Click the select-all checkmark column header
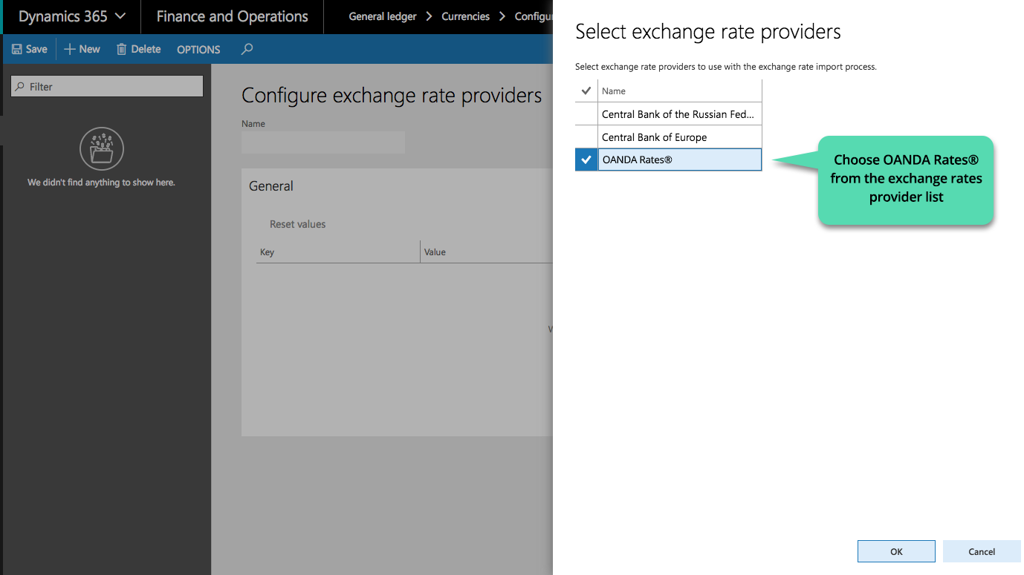 click(x=586, y=91)
